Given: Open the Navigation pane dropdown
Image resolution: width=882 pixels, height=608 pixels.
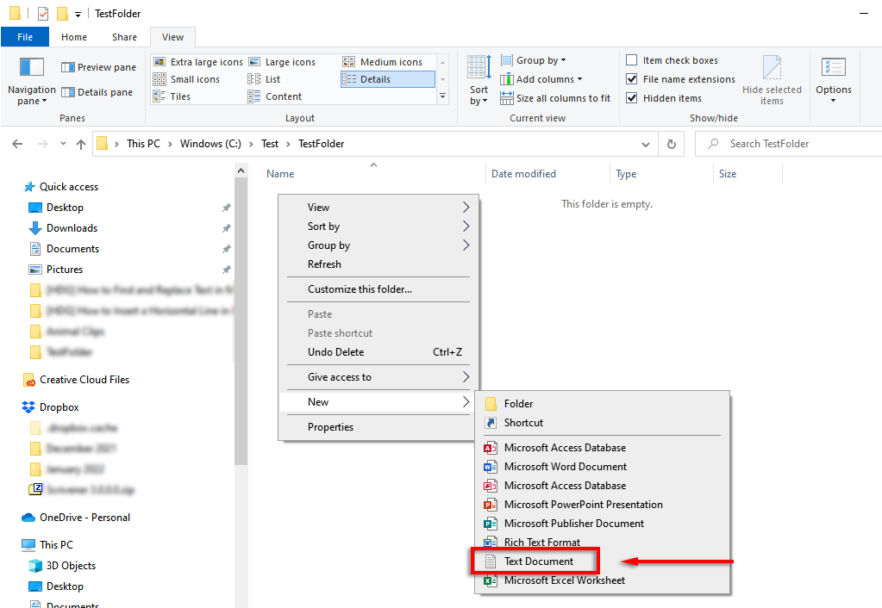Looking at the screenshot, I should pyautogui.click(x=32, y=82).
